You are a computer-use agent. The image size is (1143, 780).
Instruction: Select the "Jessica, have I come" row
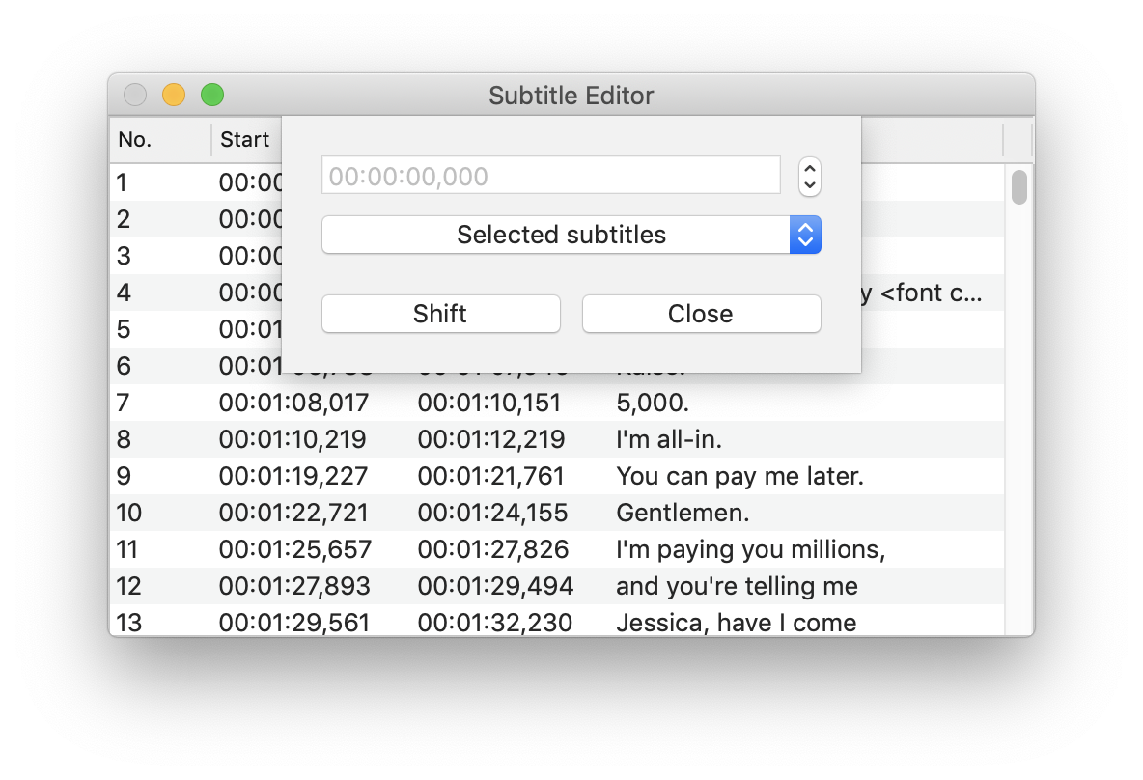pos(736,623)
